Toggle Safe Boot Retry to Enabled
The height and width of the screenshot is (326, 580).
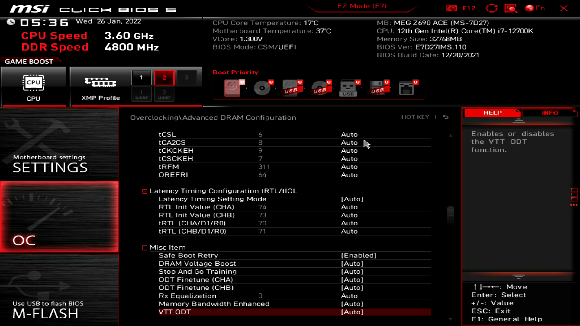358,255
